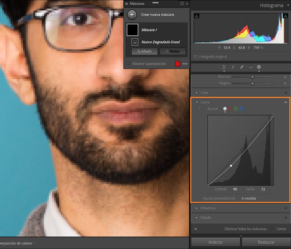Select the red channel curve
This screenshot has width=291, height=249.
[230, 109]
